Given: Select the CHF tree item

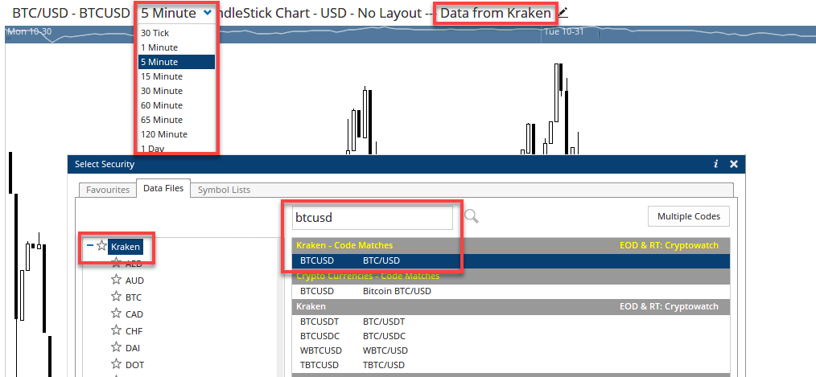Looking at the screenshot, I should pos(134,330).
